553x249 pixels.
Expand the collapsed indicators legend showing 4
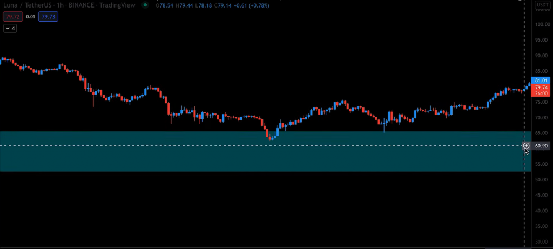click(x=10, y=28)
